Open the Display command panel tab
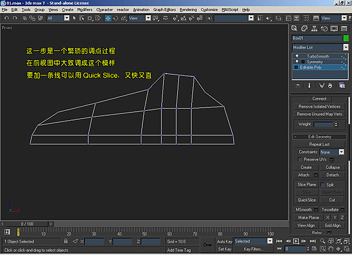Image resolution: width=352 pixels, height=255 pixels. point(334,29)
